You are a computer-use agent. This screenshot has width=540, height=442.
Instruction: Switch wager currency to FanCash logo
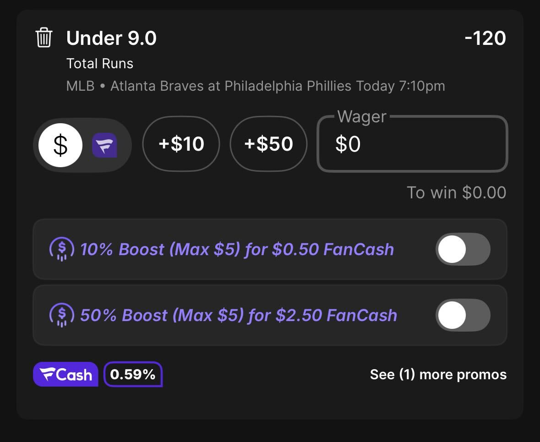click(104, 145)
